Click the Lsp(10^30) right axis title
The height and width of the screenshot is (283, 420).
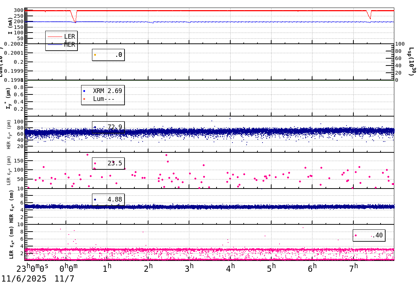coord(412,62)
